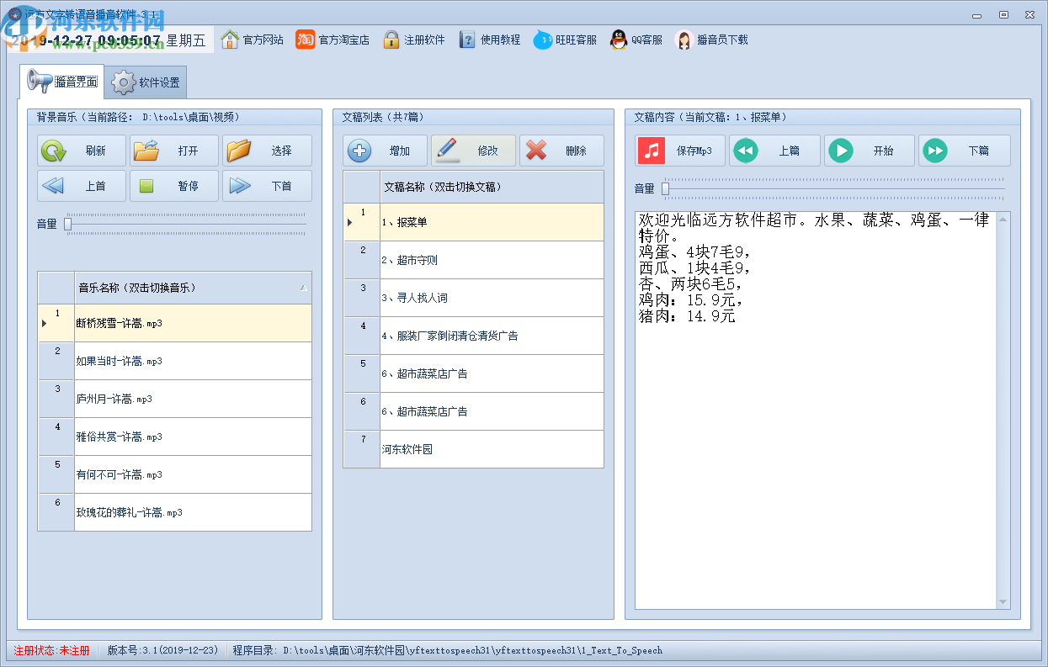Click script content scrollbar up arrow
The image size is (1048, 667).
click(1003, 219)
